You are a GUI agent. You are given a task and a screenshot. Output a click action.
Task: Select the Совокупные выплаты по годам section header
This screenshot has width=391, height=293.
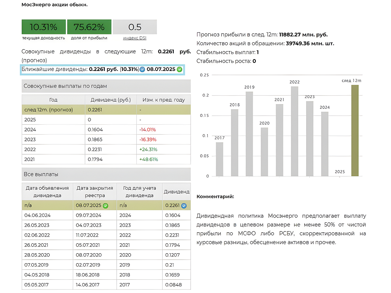click(x=106, y=86)
